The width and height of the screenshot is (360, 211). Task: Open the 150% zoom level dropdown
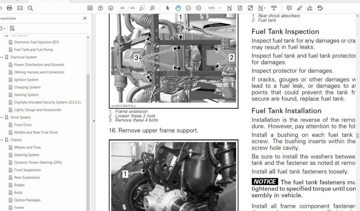pos(214,8)
